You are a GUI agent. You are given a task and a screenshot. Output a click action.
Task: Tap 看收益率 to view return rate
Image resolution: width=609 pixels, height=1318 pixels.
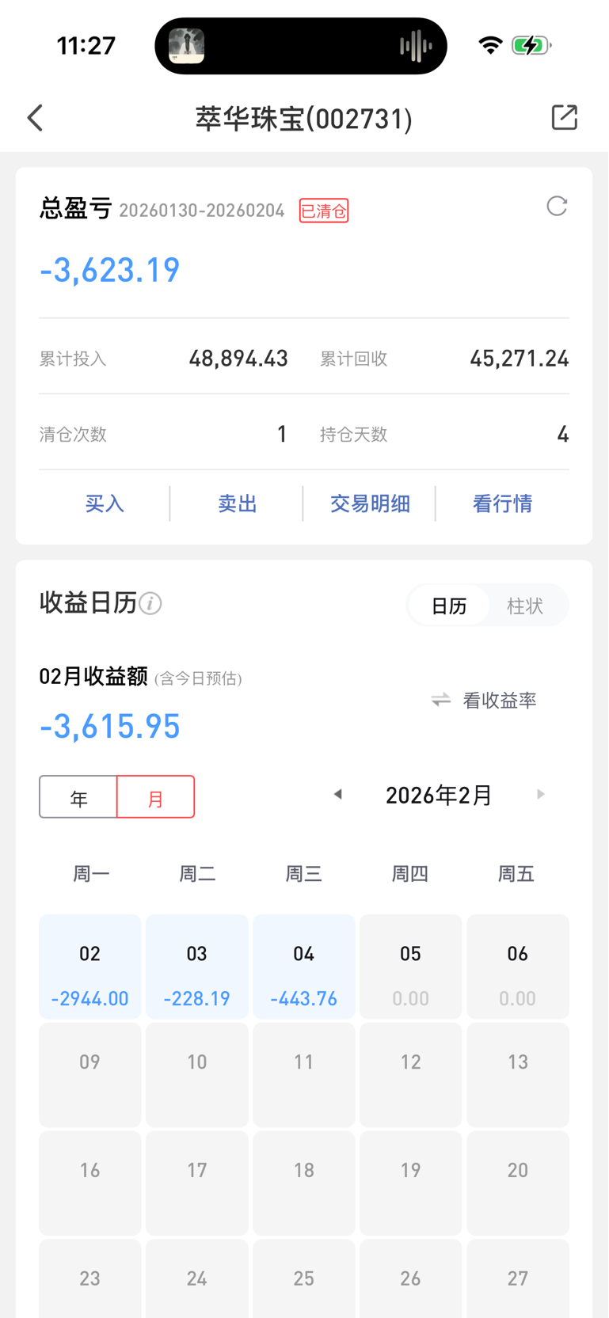coord(500,701)
